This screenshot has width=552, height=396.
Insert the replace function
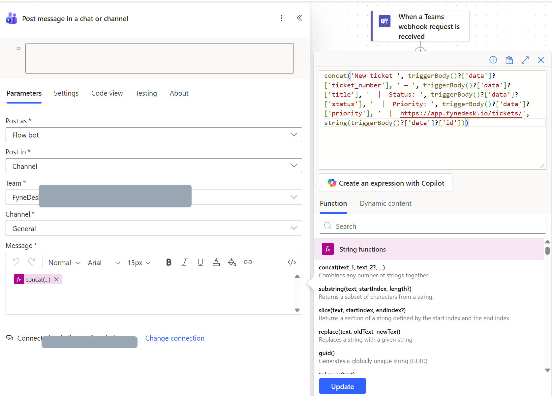coord(365,335)
